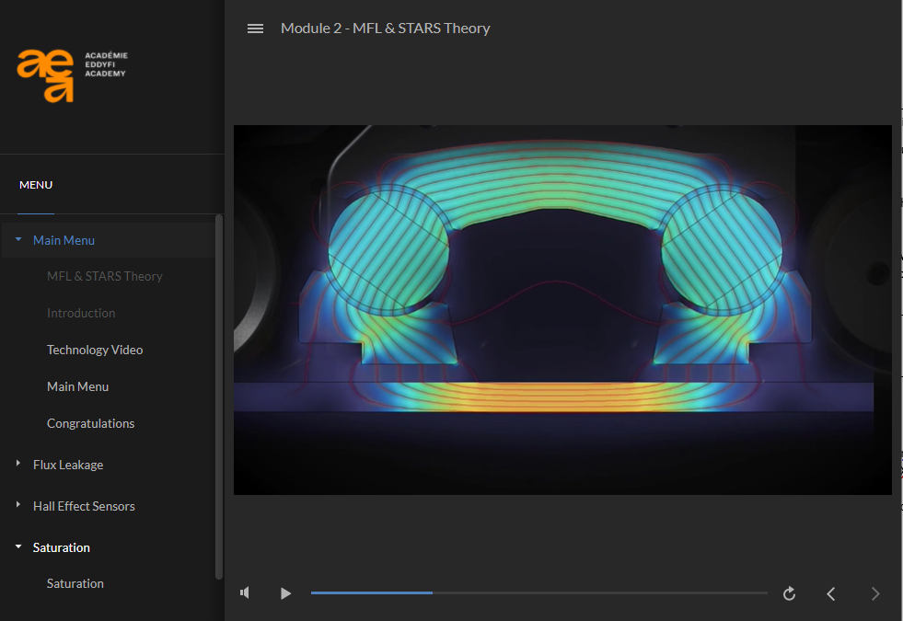Click the sidebar menu scrollbar
903x621 pixels.
point(219,397)
